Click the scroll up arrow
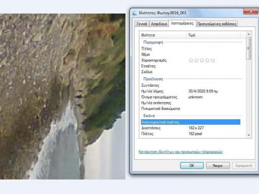 (x=249, y=34)
